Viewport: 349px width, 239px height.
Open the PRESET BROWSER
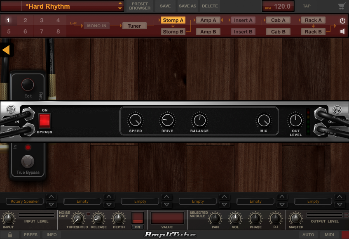(x=140, y=6)
